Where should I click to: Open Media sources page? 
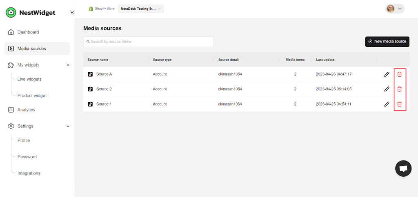[x=37, y=49]
